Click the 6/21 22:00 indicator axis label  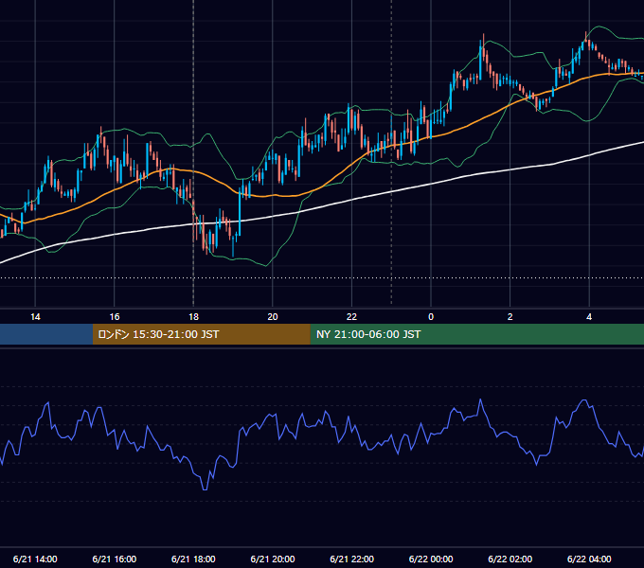[x=352, y=559]
